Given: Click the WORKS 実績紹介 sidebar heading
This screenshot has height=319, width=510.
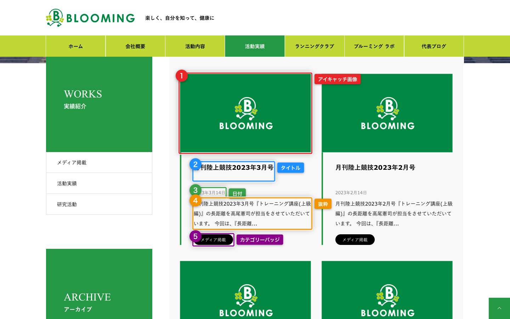Looking at the screenshot, I should 83,99.
